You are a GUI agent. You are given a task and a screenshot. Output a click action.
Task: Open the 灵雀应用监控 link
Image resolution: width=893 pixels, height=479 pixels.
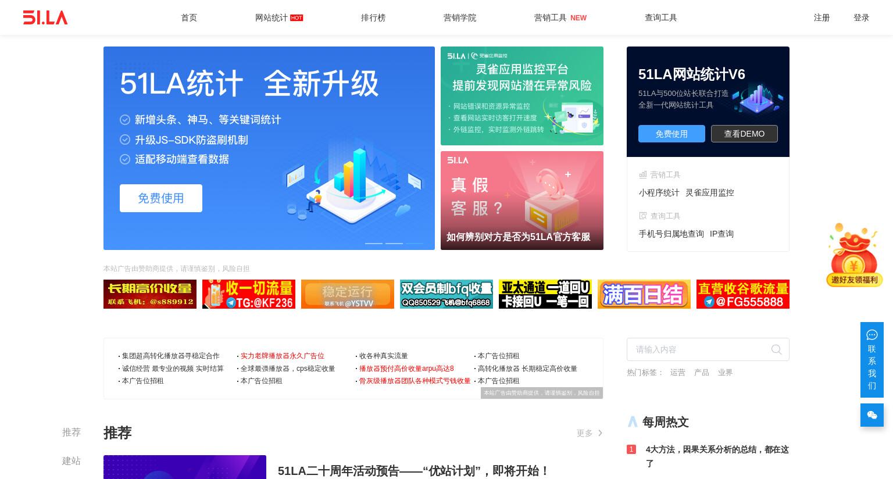point(709,192)
